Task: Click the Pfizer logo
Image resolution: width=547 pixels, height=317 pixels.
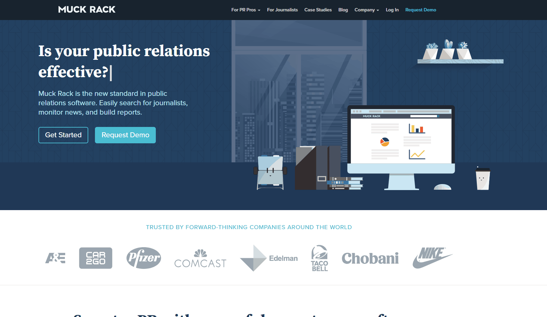Action: click(x=144, y=258)
